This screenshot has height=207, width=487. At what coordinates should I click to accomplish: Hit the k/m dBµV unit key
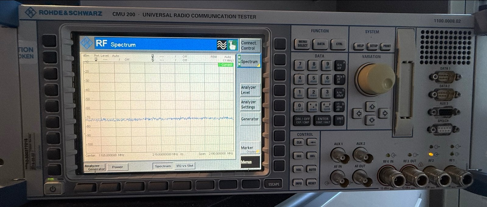click(x=339, y=93)
